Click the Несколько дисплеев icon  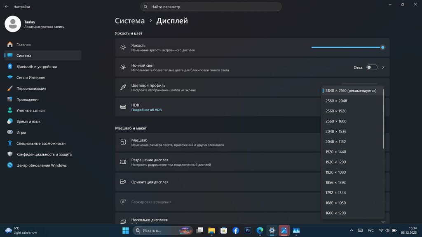[x=123, y=221]
